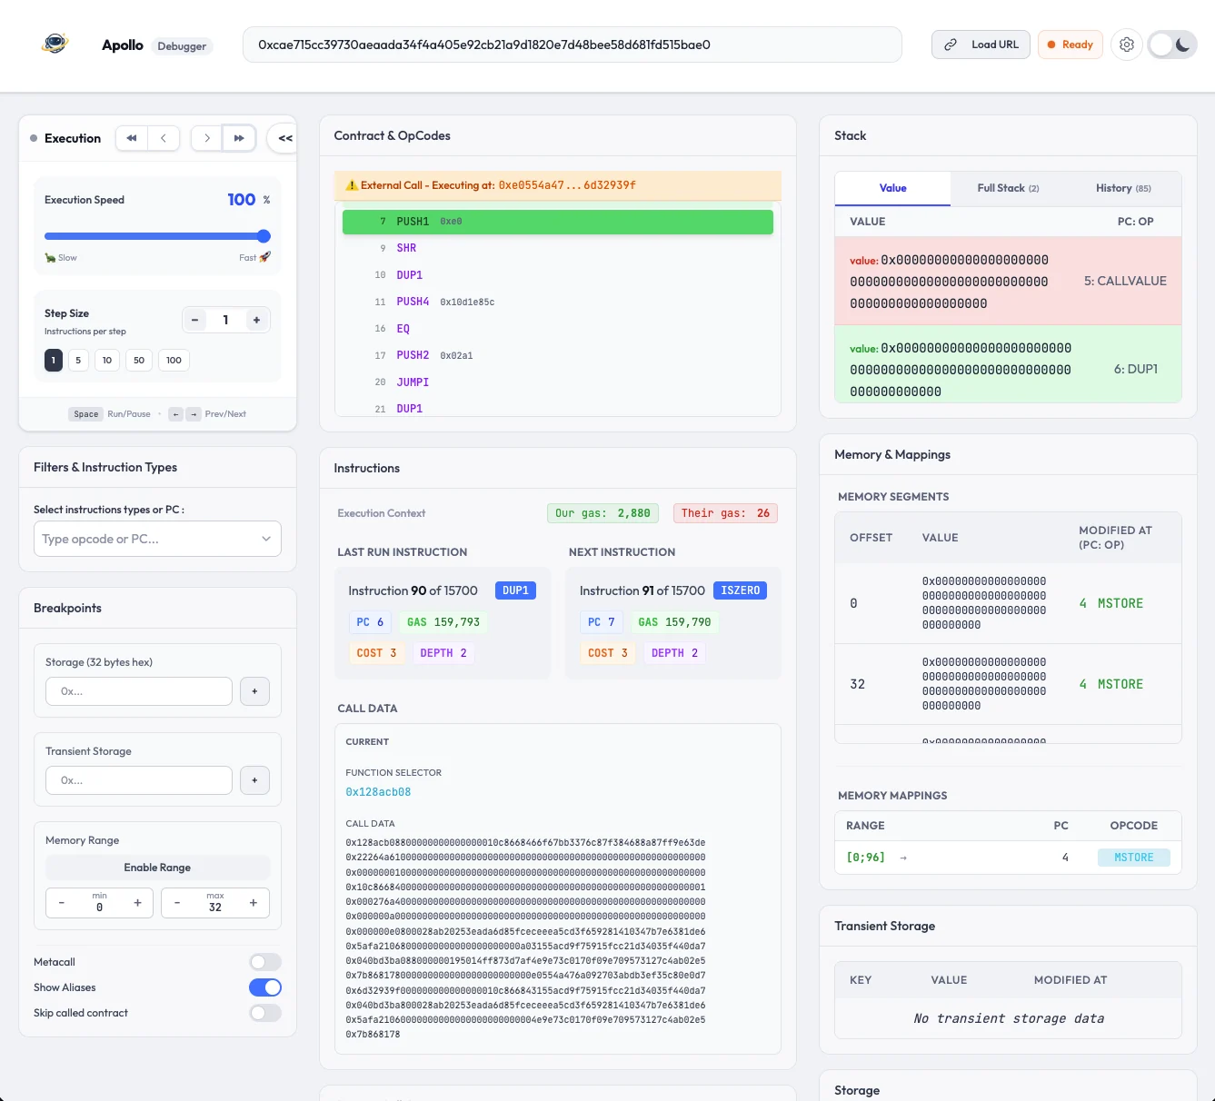Screen dimensions: 1215x1101
Task: Switch to the Full Stack tab
Action: (x=1008, y=188)
